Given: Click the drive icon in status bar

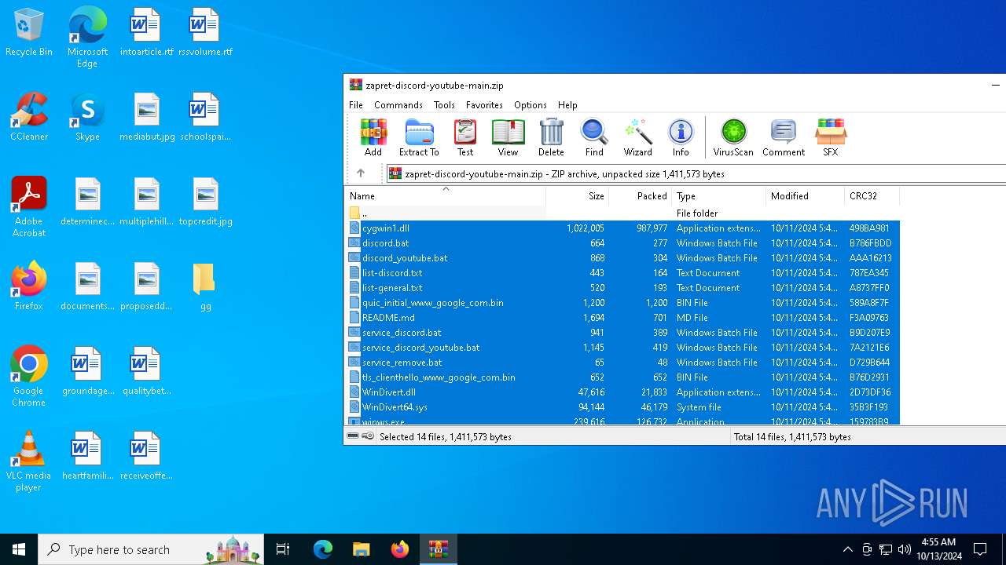Looking at the screenshot, I should (353, 436).
